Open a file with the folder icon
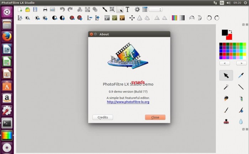The width and height of the screenshot is (249, 154). [x=28, y=10]
